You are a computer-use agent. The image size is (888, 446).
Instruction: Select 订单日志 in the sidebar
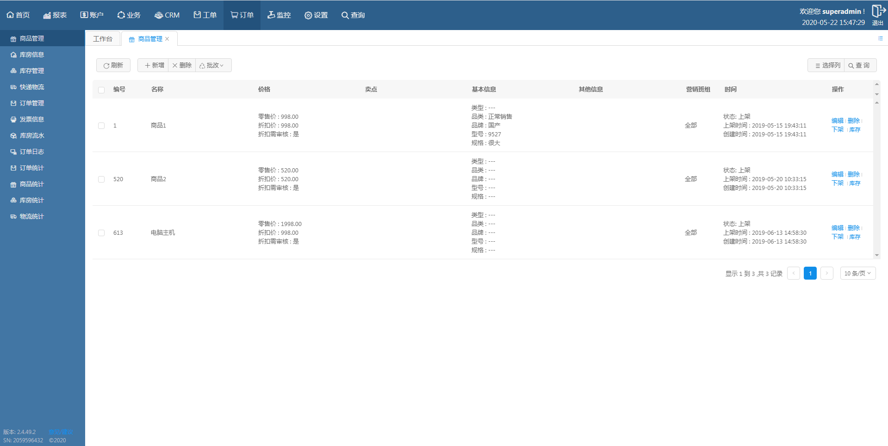click(x=43, y=152)
